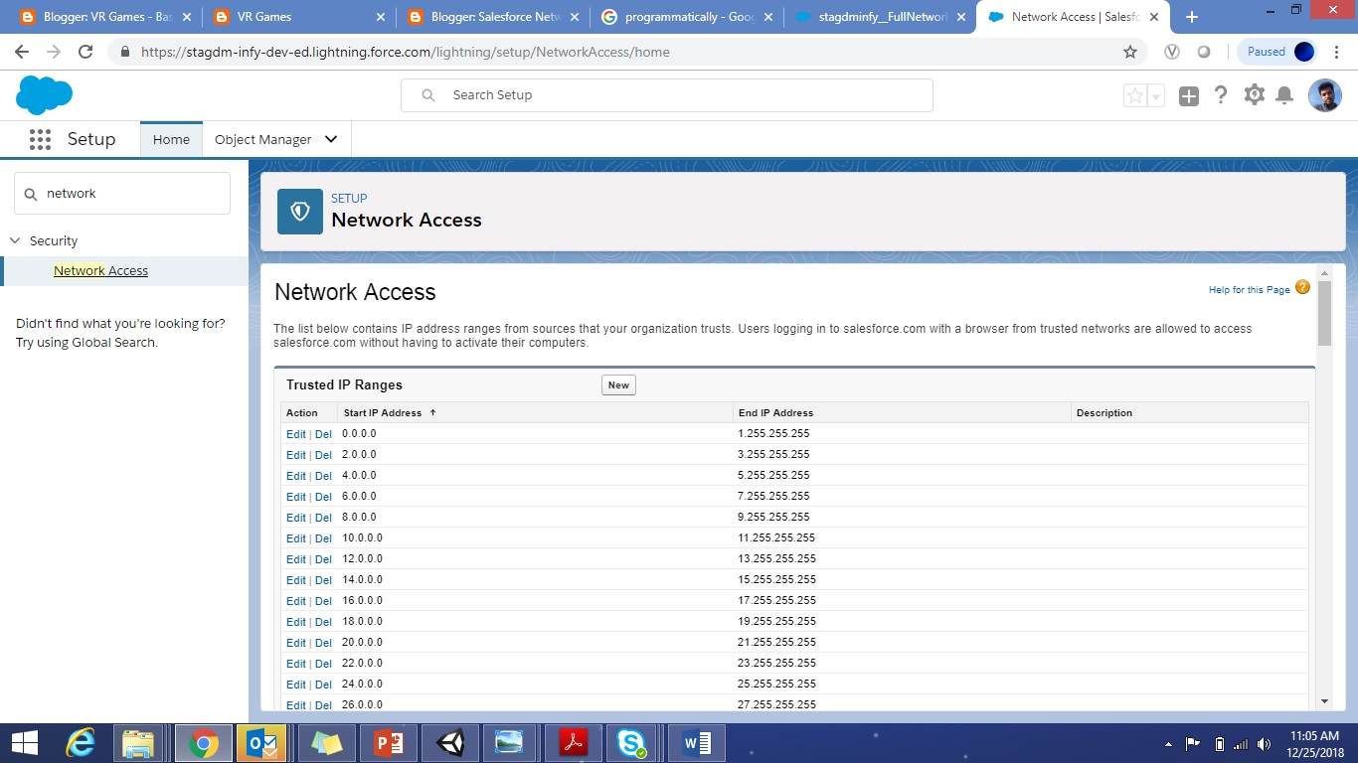
Task: Click the quick create plus icon
Action: [1188, 94]
